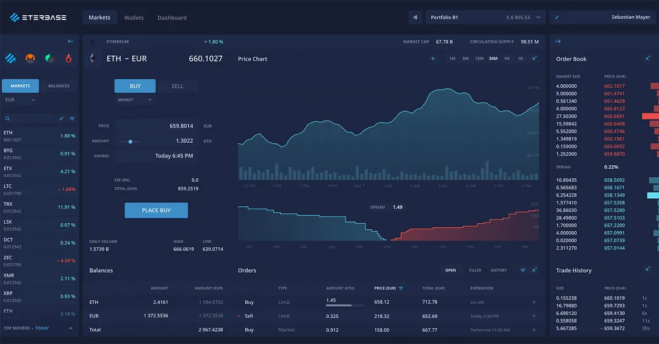Click the plus icon on Price Chart
Image resolution: width=659 pixels, height=344 pixels.
tap(433, 59)
